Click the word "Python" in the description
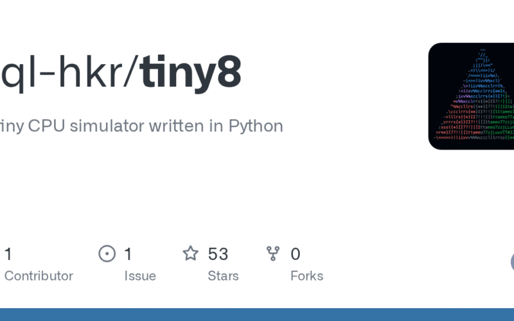Screen dimensions: 514x321 click(256, 126)
